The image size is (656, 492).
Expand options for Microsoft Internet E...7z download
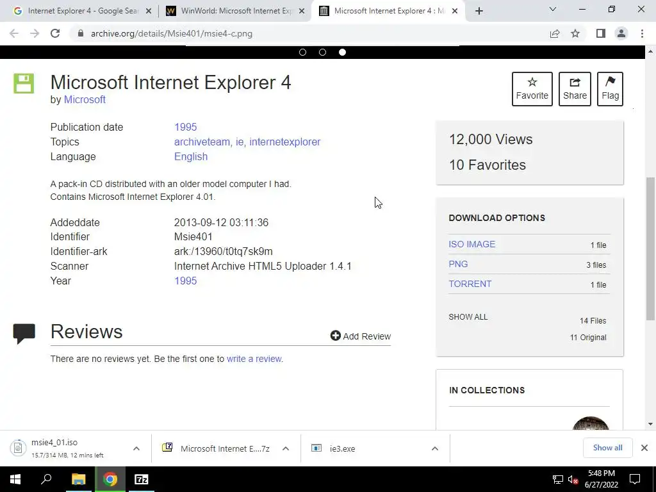(286, 448)
